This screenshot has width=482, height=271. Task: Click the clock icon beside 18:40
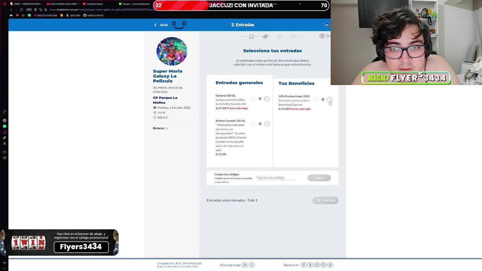(x=155, y=113)
